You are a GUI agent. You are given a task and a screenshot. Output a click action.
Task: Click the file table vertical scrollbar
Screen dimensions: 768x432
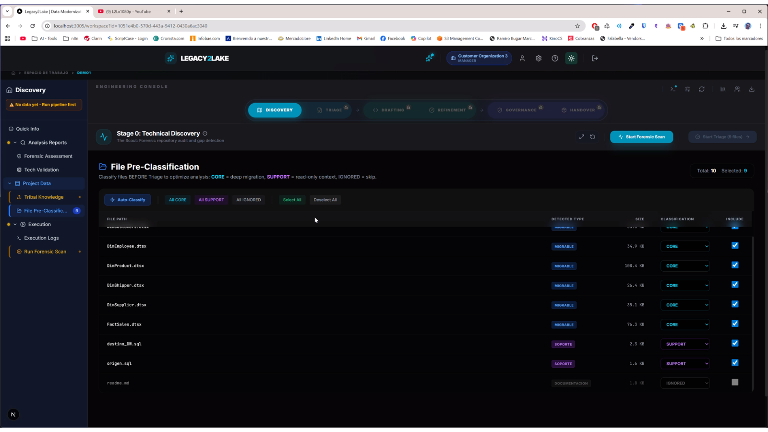pyautogui.click(x=752, y=312)
